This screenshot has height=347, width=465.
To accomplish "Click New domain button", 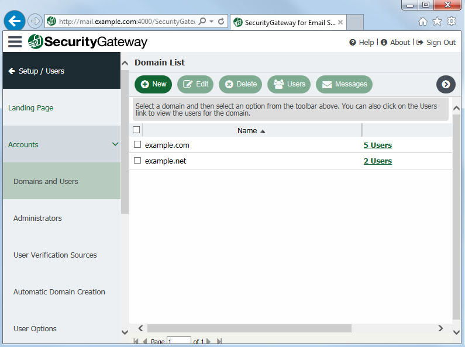I will click(153, 84).
